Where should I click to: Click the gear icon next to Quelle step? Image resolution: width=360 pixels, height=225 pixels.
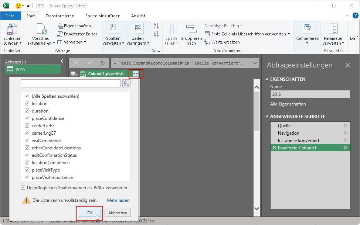coord(346,126)
